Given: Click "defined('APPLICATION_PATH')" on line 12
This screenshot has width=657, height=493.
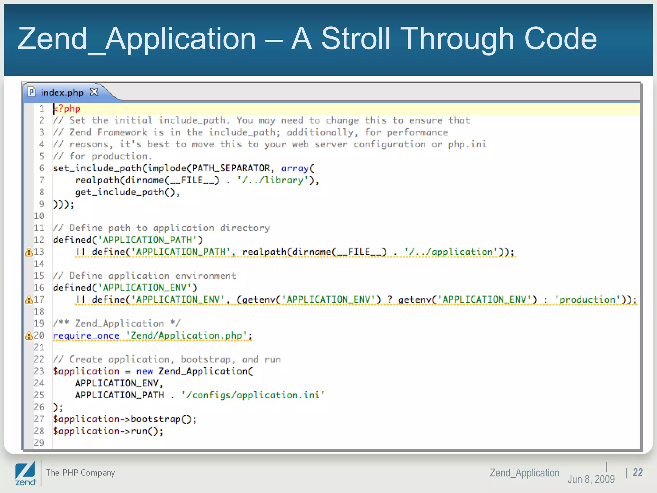Looking at the screenshot, I should (x=128, y=240).
